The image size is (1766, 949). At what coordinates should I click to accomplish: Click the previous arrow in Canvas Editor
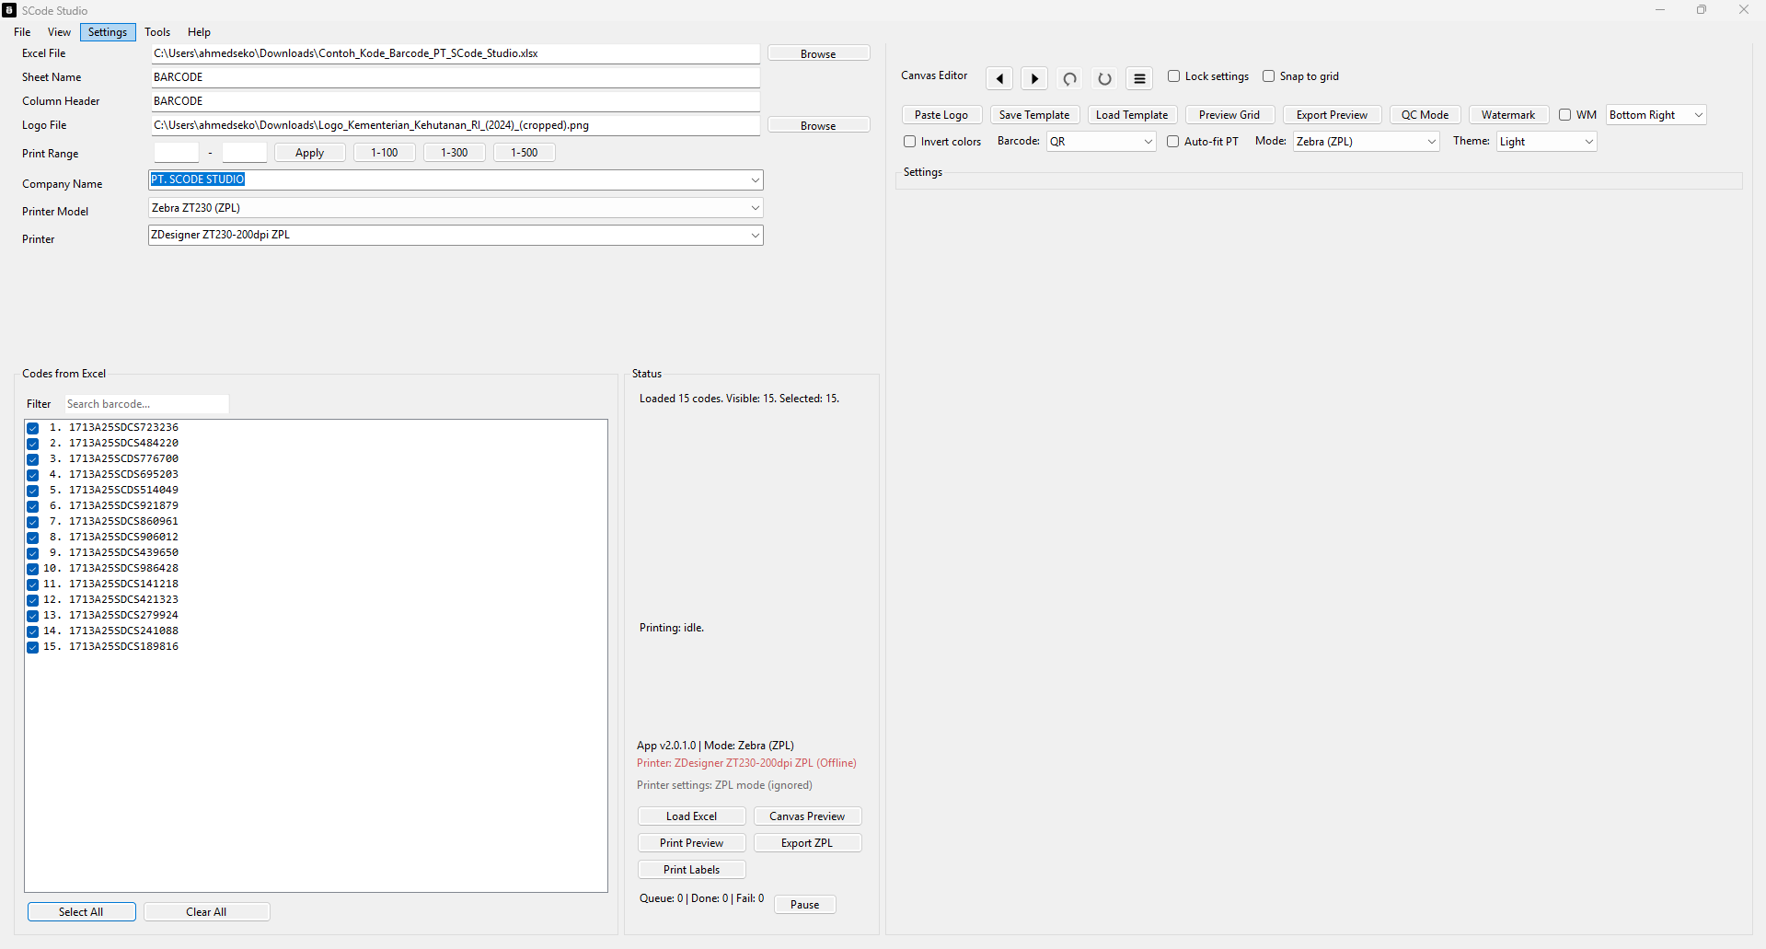pyautogui.click(x=999, y=78)
